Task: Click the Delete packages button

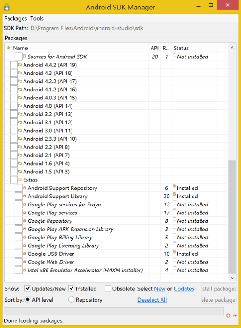Action: click(219, 300)
